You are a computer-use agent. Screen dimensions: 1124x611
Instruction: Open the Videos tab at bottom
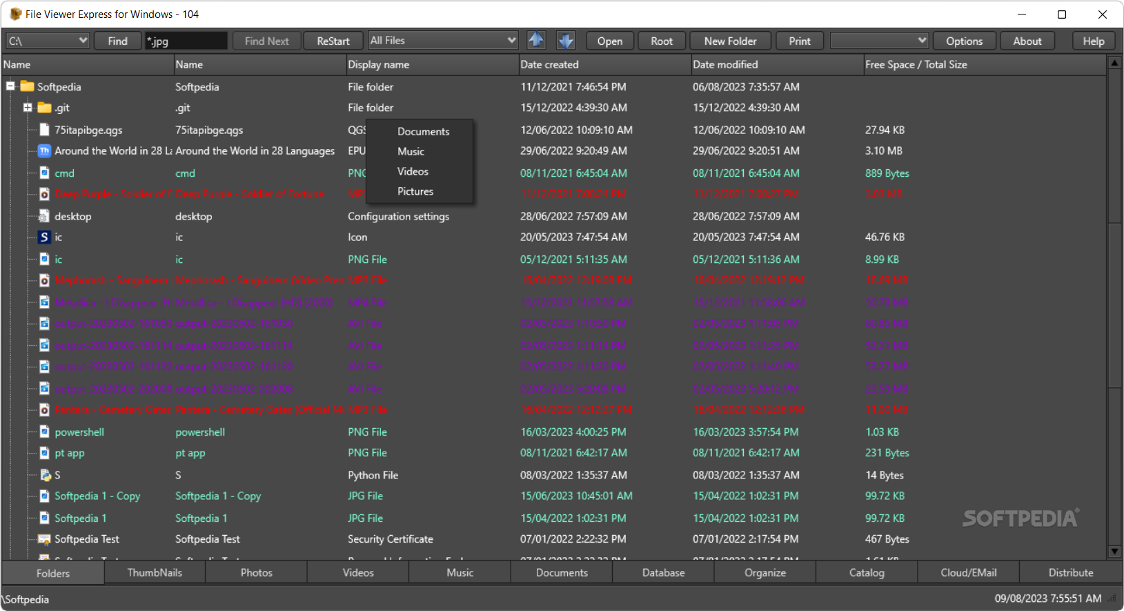pyautogui.click(x=358, y=572)
